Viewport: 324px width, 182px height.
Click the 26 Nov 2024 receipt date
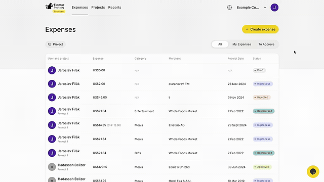[x=236, y=84]
